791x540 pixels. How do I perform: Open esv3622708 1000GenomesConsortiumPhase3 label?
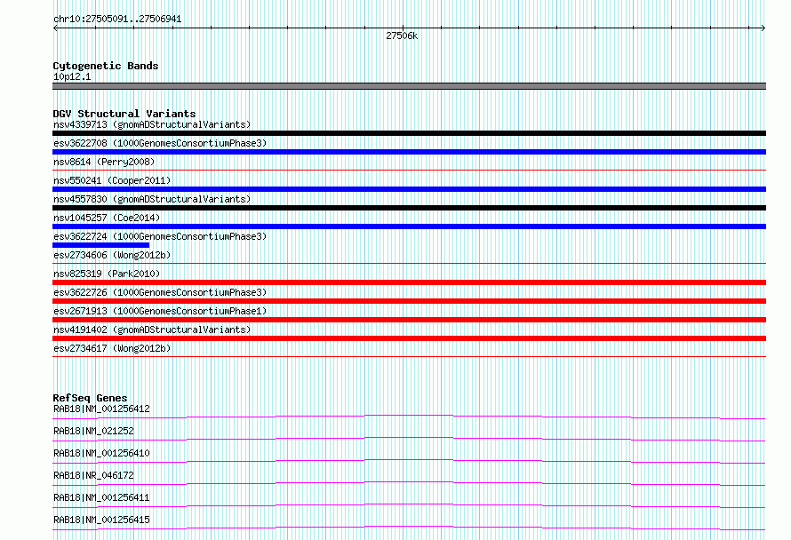point(160,143)
